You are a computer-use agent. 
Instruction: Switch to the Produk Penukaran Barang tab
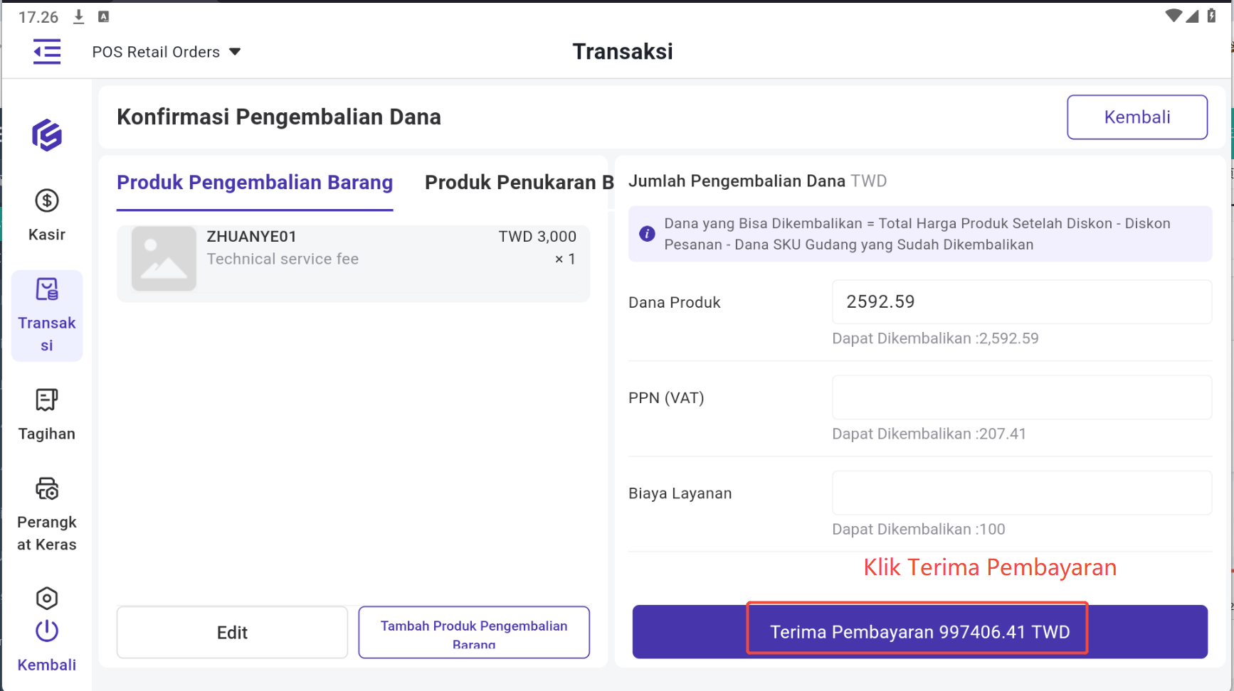click(518, 183)
